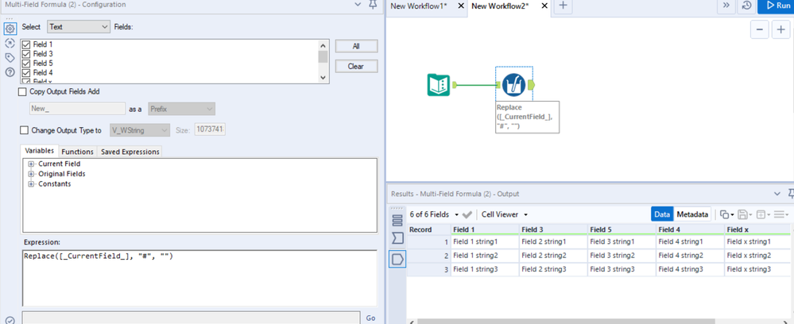Image resolution: width=794 pixels, height=324 pixels.
Task: Click the Text Input tool output anchor
Action: pyautogui.click(x=454, y=85)
